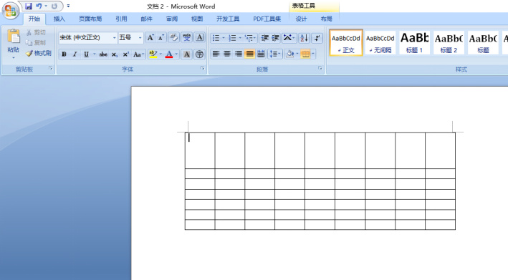Open underline style dropdown arrow

[x=95, y=54]
